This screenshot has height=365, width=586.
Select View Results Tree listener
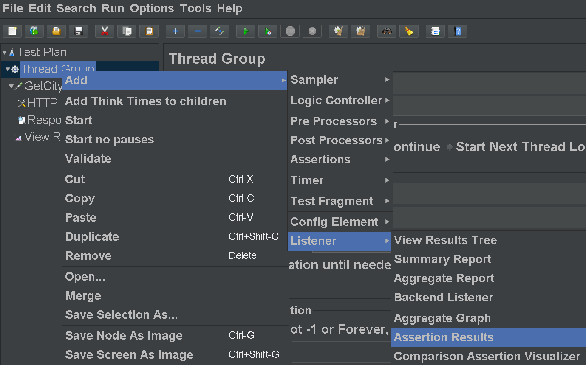tap(489, 240)
